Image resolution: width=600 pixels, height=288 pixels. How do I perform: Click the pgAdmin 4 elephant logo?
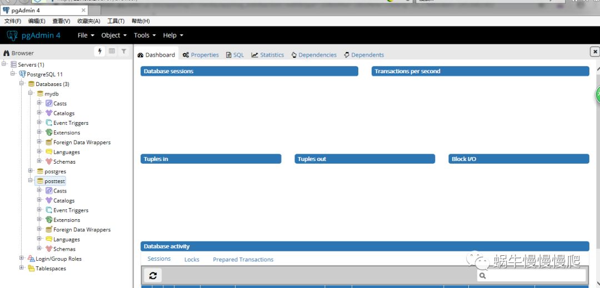coord(12,36)
